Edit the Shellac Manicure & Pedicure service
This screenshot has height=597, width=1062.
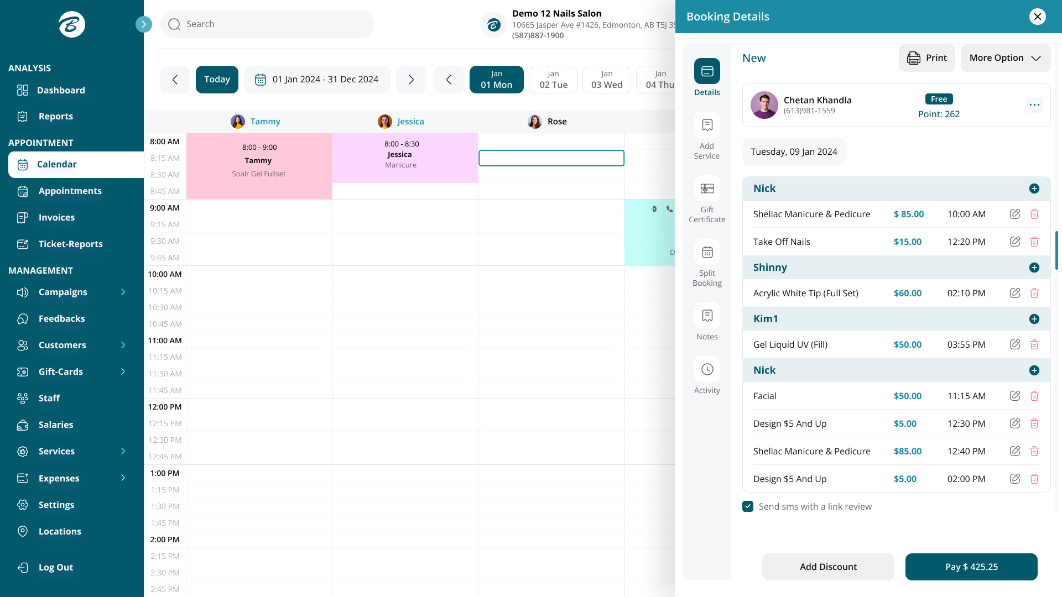tap(1015, 214)
